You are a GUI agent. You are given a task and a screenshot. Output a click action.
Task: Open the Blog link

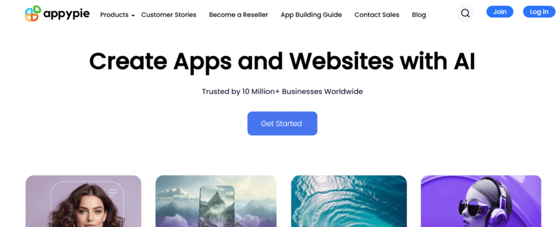point(419,15)
